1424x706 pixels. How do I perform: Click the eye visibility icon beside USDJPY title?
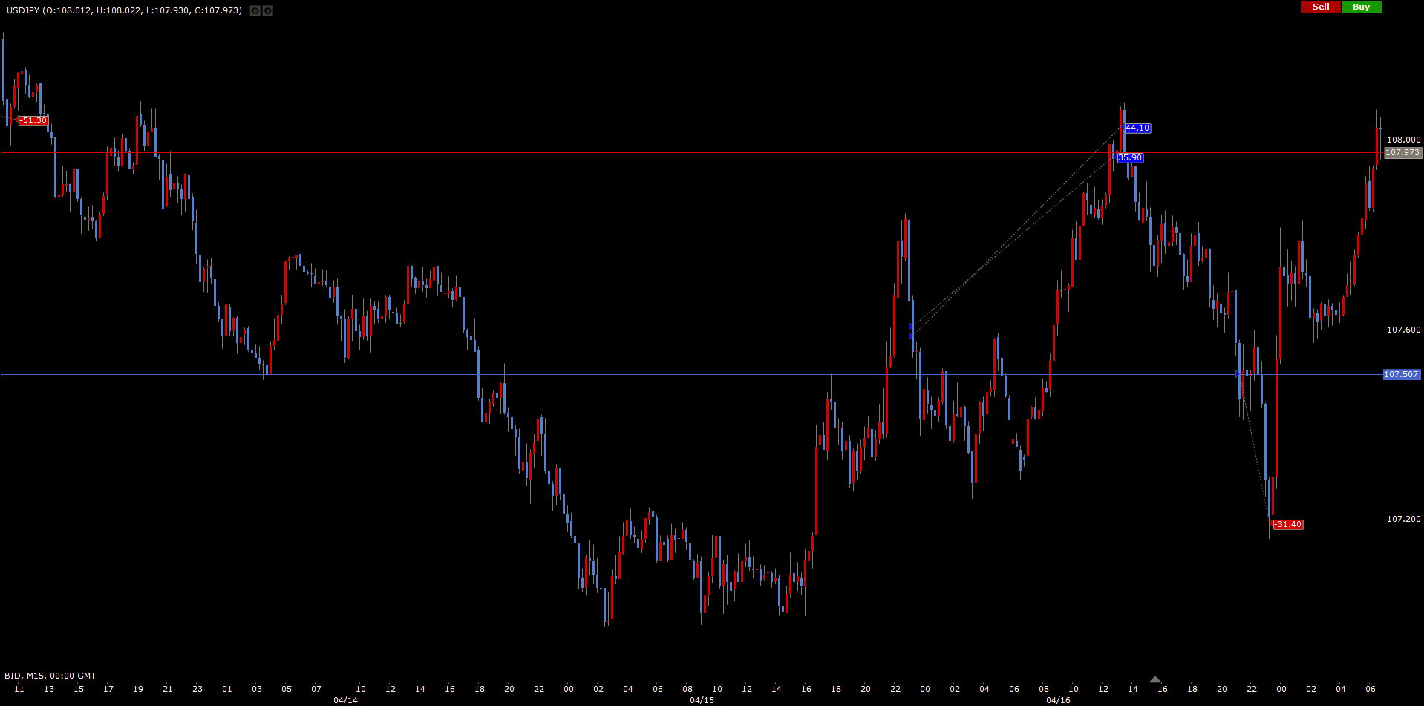click(x=255, y=11)
